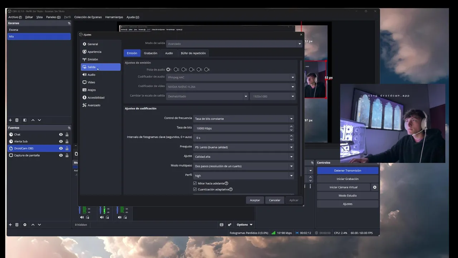
Task: Mute the first audio mixer channel speaker
Action: point(82,217)
